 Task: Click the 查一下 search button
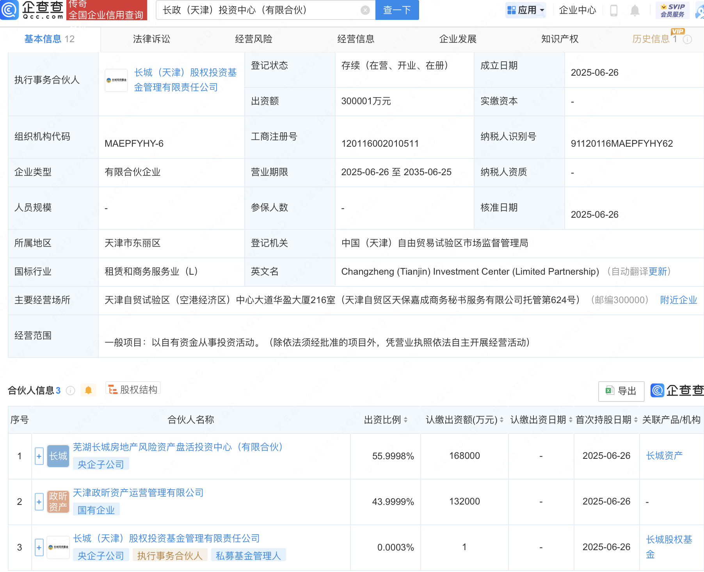tap(397, 10)
